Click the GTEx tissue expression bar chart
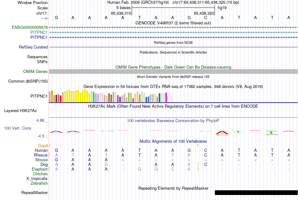298x200 pixels. [108, 96]
